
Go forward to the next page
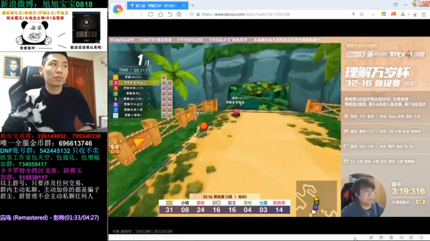coord(141,14)
